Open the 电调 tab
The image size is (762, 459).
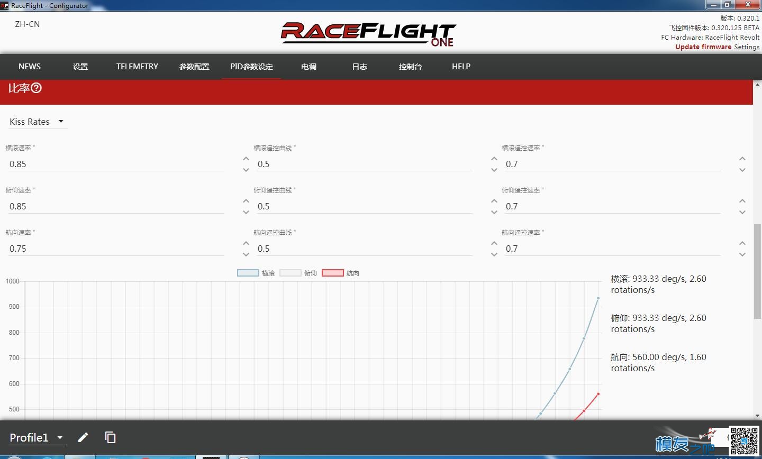309,67
